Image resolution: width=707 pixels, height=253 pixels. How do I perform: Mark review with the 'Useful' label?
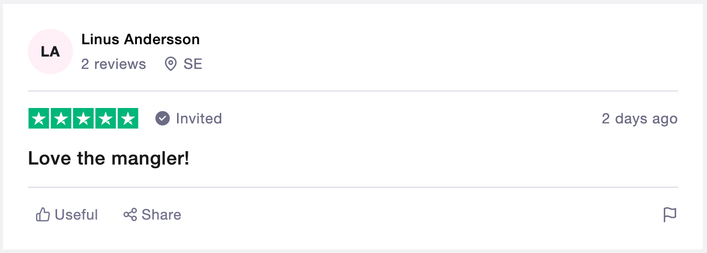[76, 214]
